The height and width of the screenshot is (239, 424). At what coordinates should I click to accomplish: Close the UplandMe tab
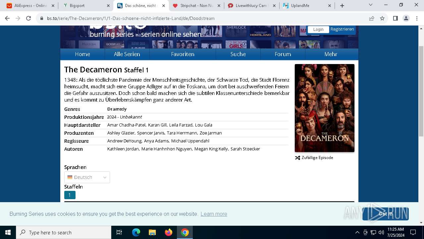pos(330,6)
